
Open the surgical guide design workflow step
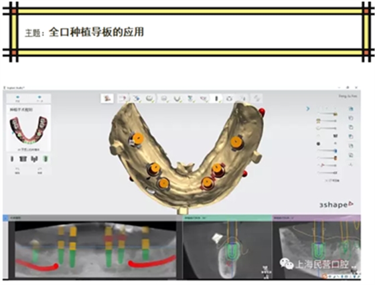[229, 98]
